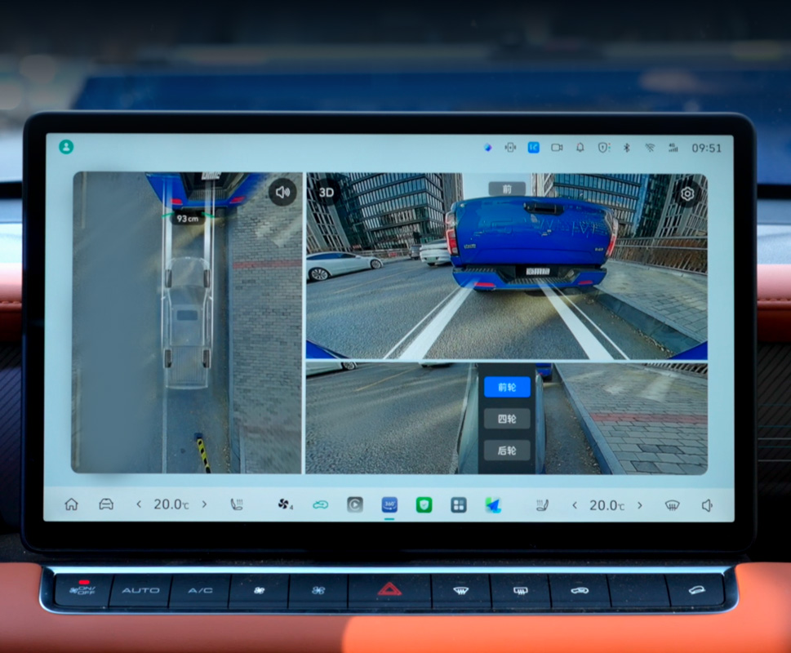Increase driver side temperature
This screenshot has height=653, width=791.
(204, 504)
